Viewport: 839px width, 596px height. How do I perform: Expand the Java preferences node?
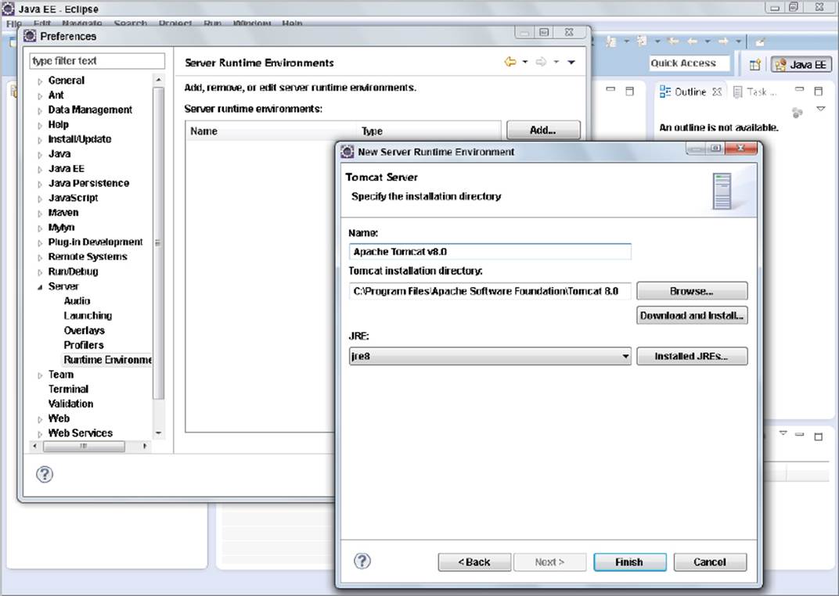click(x=40, y=155)
